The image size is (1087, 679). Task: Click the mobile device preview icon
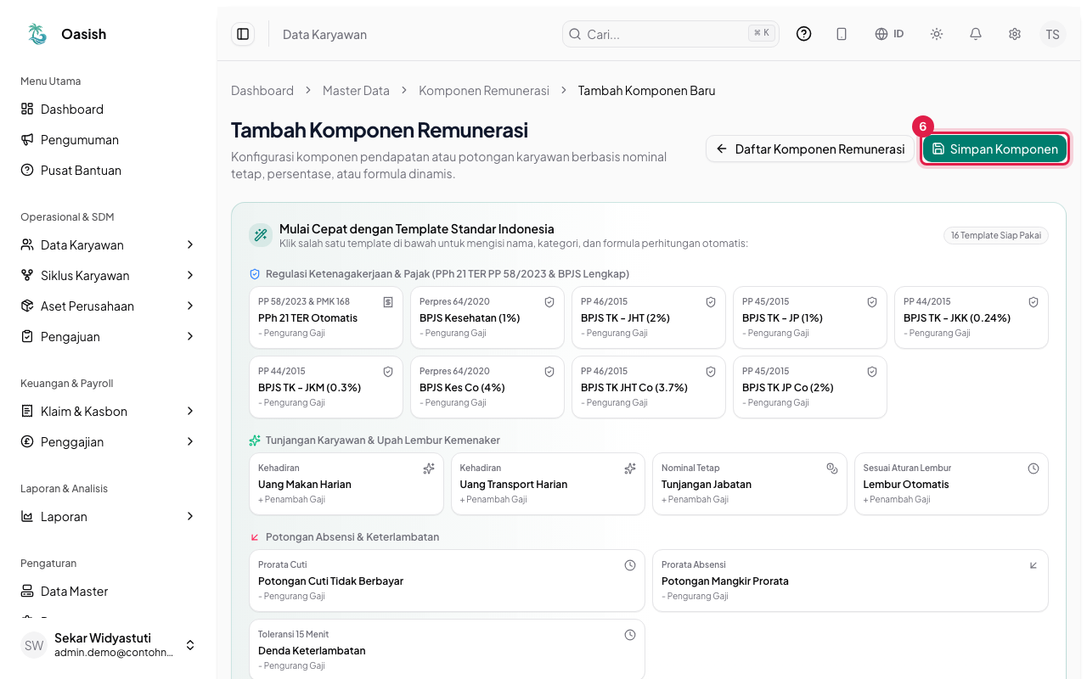click(842, 34)
